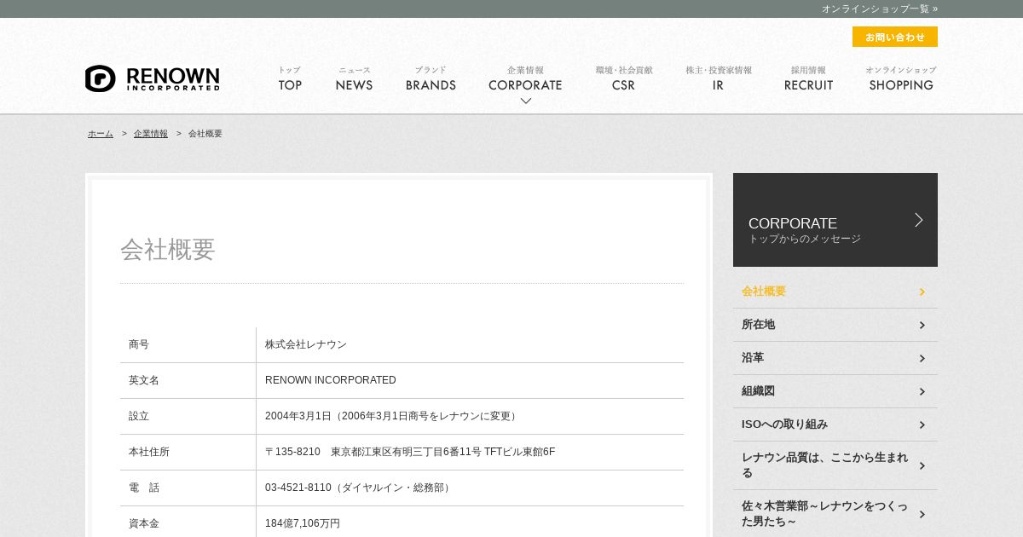Screen dimensions: 1023x537
Task: Open ISOへの取り組み in the sidebar
Action: coord(835,424)
